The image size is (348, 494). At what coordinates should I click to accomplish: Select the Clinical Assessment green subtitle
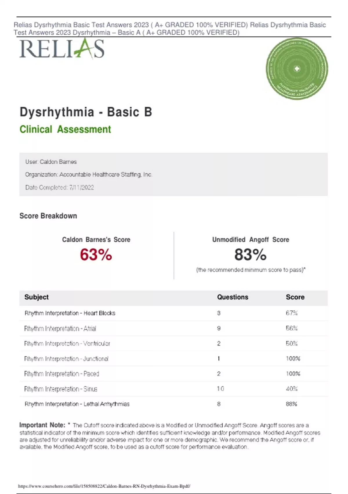coord(65,129)
